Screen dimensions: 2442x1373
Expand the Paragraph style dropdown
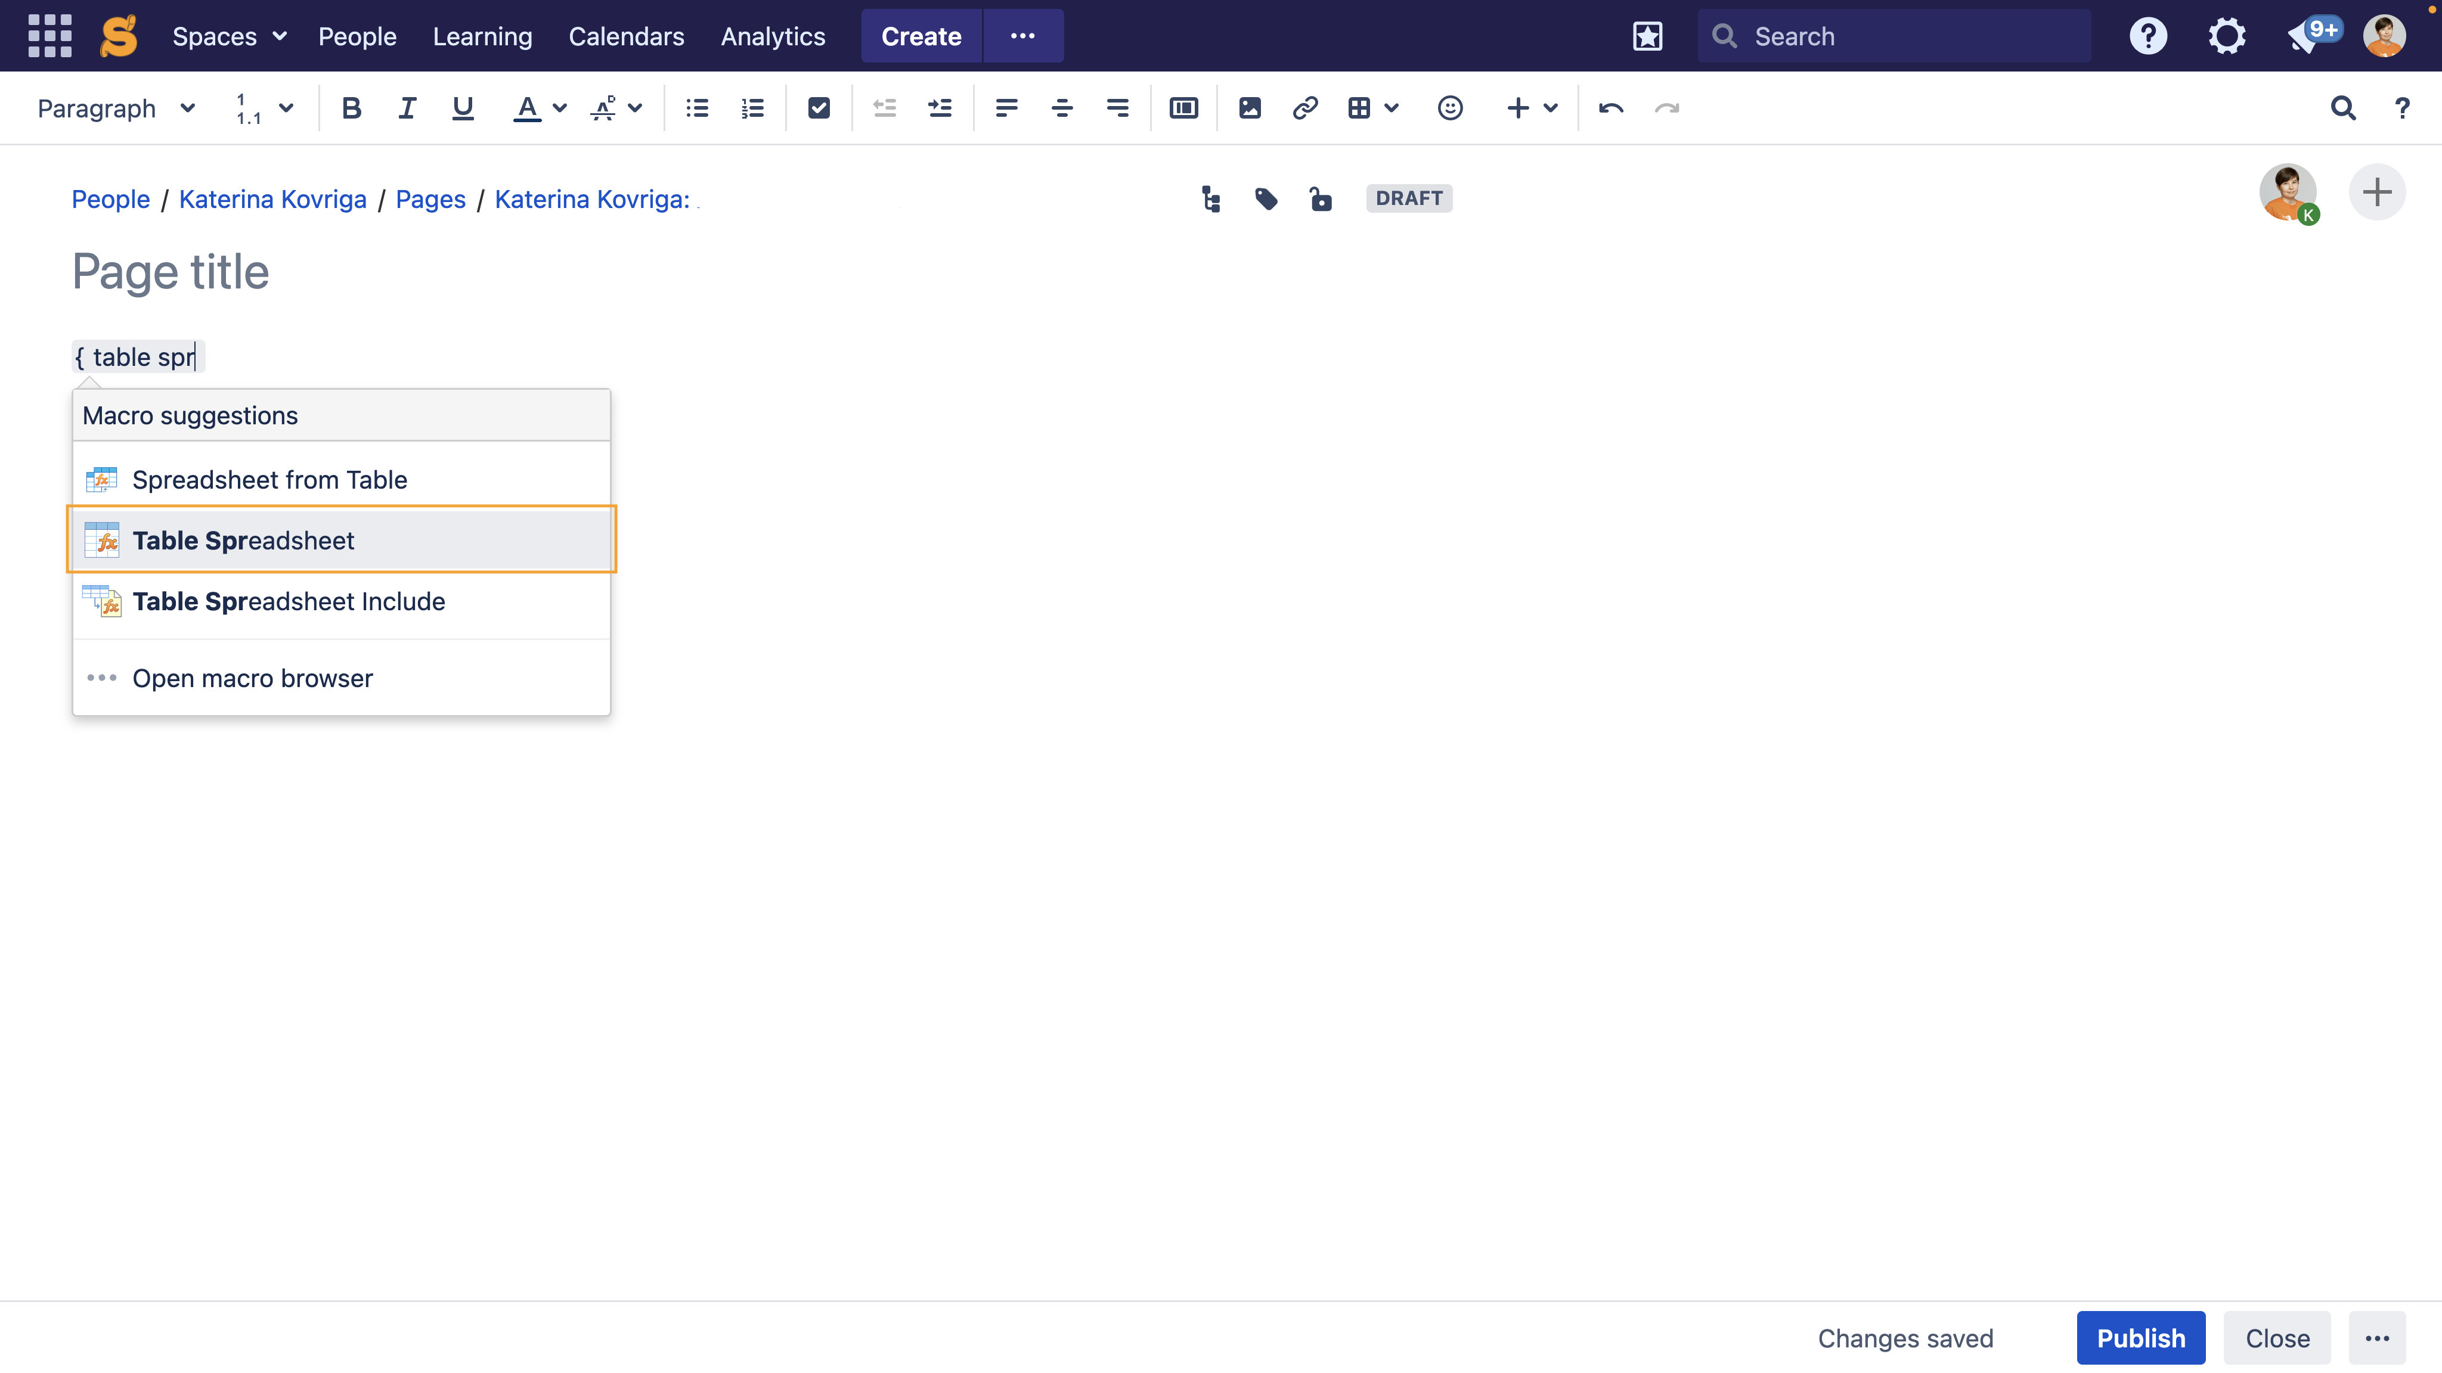tap(116, 108)
